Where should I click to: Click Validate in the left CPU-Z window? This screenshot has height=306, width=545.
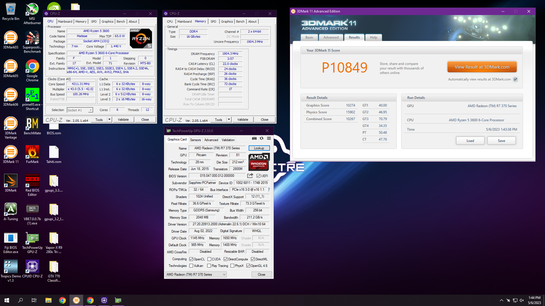(x=123, y=120)
